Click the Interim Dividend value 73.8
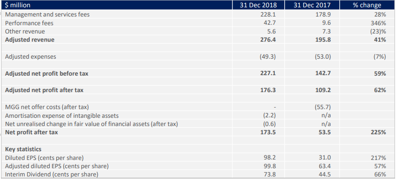Viewport: 398px width, 181px height. [270, 175]
